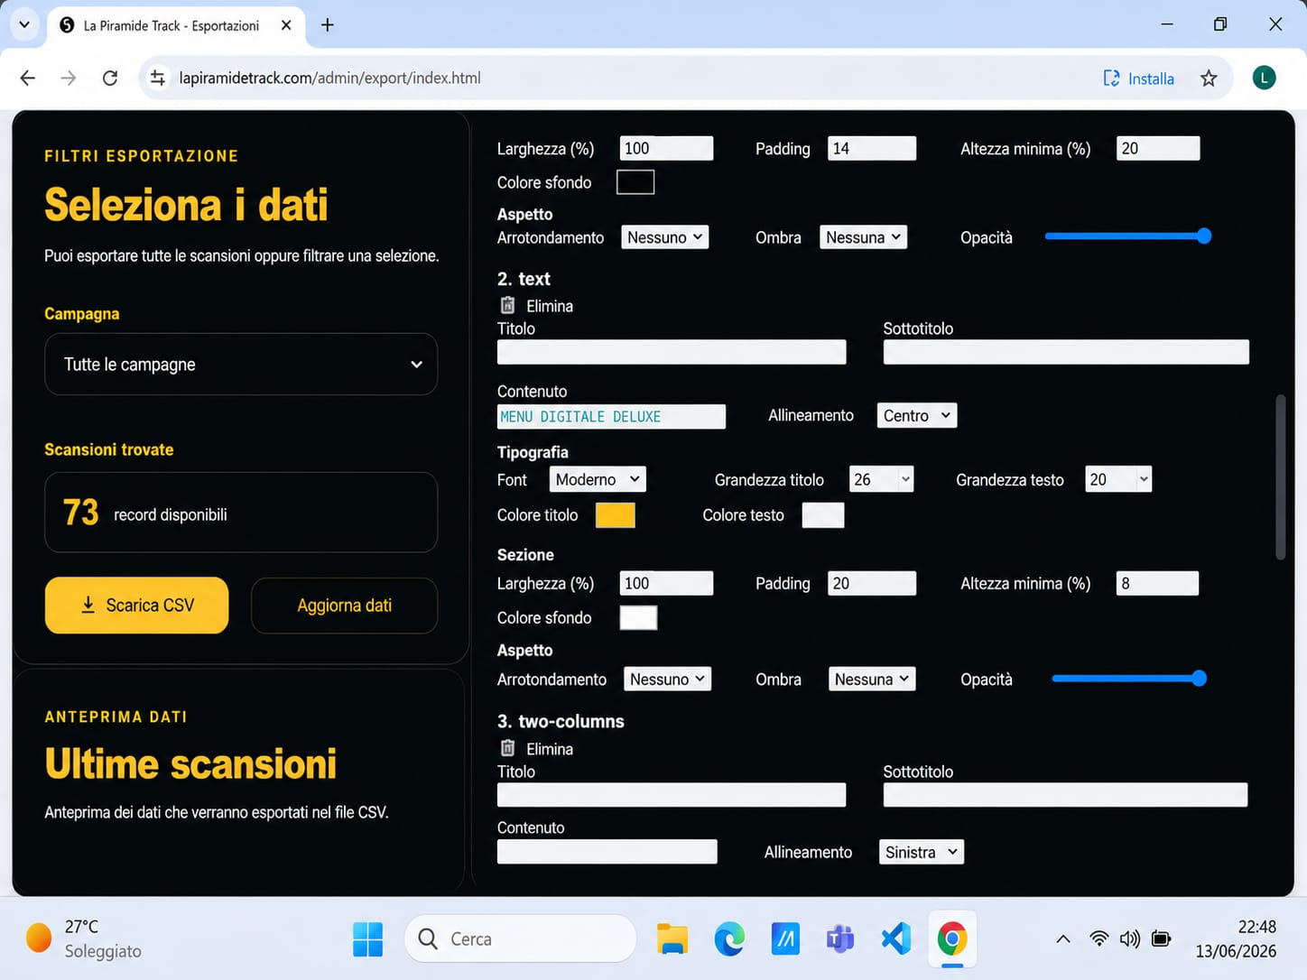Open the black Colore sfondo swatch at top
Viewport: 1307px width, 980px height.
click(x=635, y=182)
